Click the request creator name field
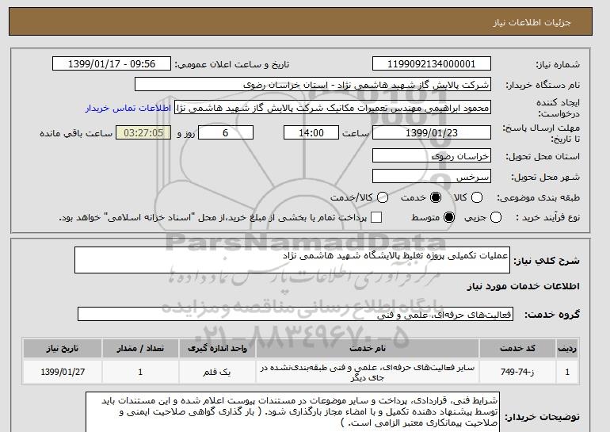 [x=333, y=108]
